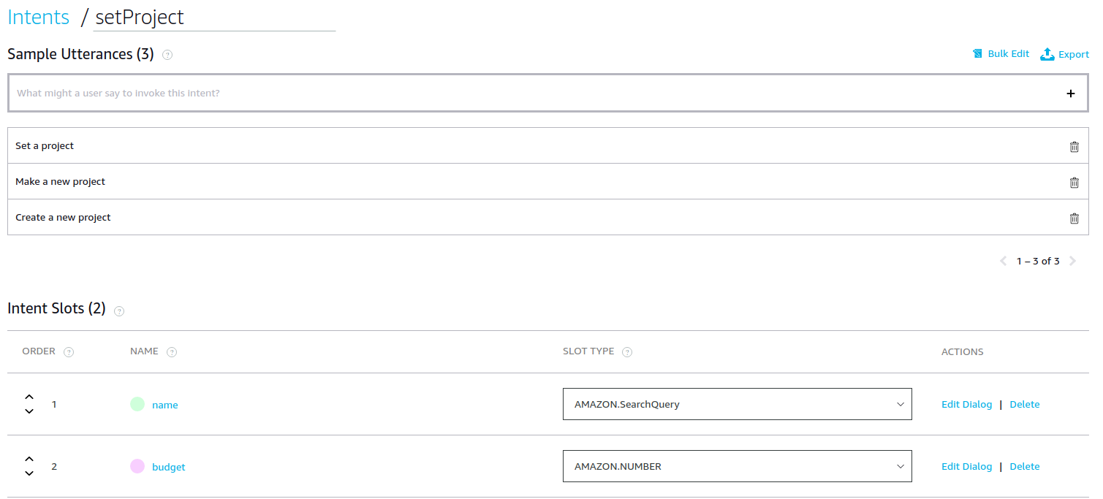Go back to Intents breadcrumb
Viewport: 1103px width, 499px height.
tap(38, 18)
